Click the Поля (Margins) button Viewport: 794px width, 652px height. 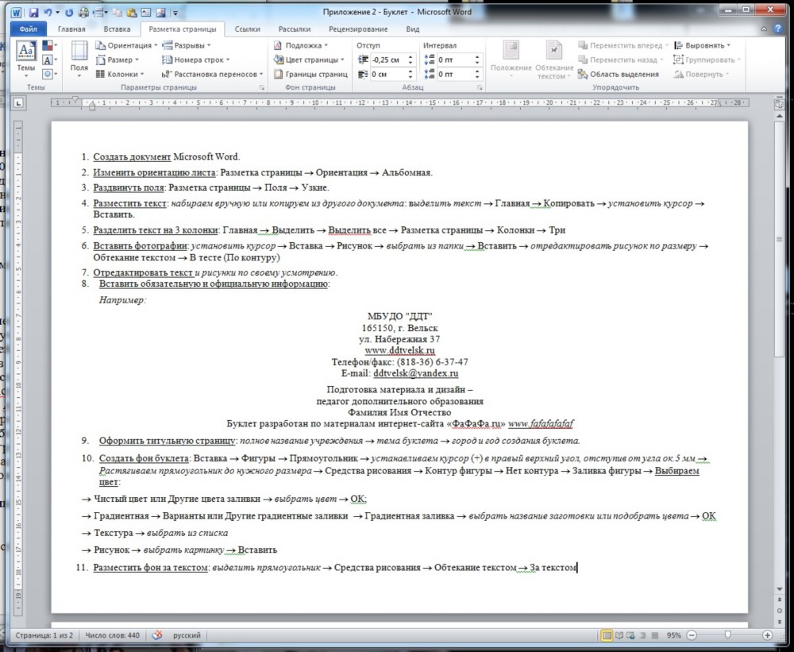pyautogui.click(x=79, y=57)
